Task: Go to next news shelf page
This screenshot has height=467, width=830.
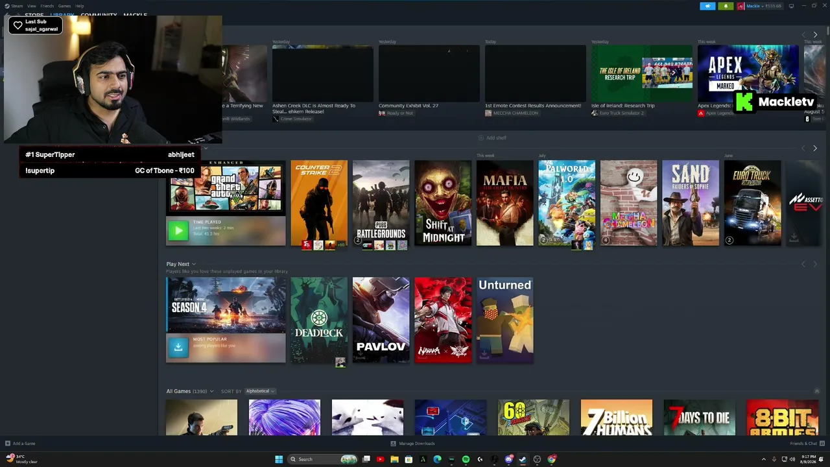Action: click(x=815, y=35)
